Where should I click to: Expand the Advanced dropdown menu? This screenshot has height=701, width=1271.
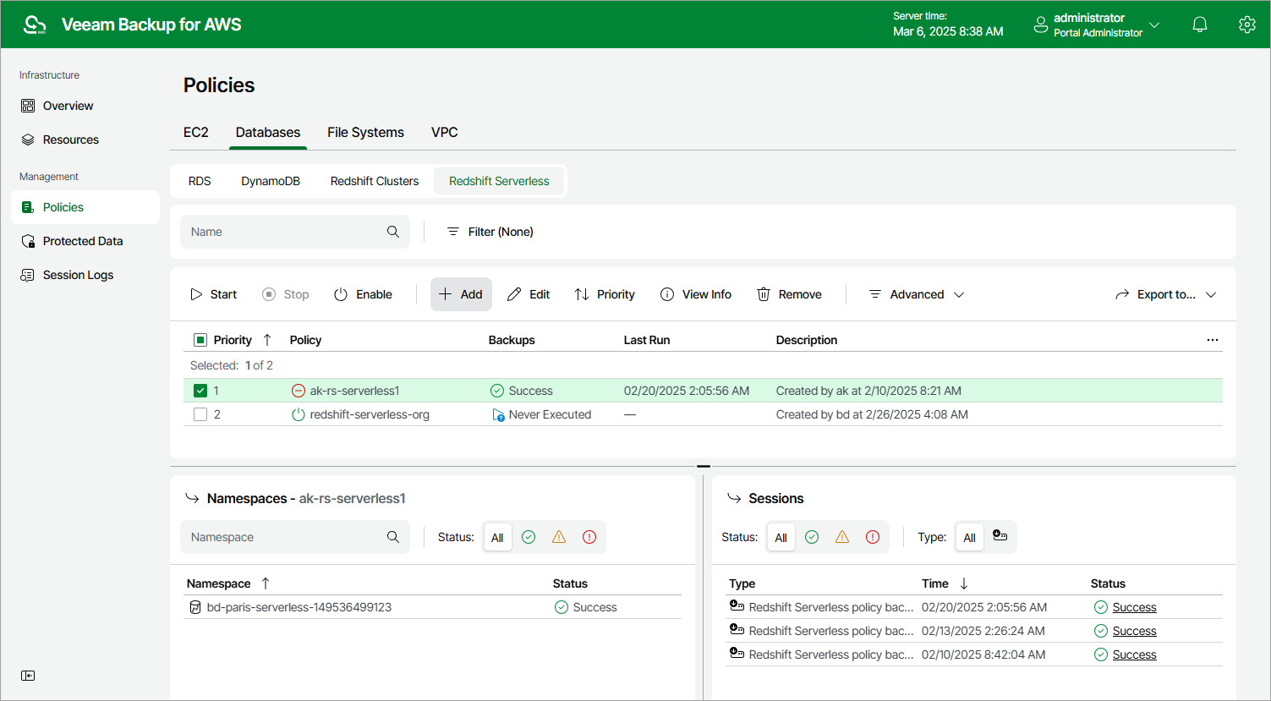[916, 294]
